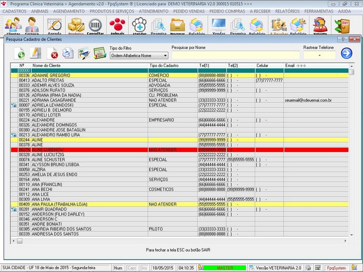Click the Pesquisa icon next to Atender
The width and height of the screenshot is (363, 272).
pos(158,25)
